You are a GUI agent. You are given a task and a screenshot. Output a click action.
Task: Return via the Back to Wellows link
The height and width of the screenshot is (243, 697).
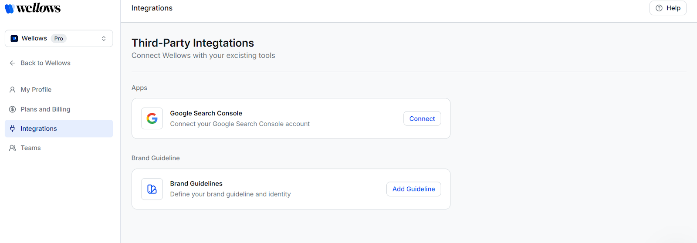pyautogui.click(x=45, y=63)
